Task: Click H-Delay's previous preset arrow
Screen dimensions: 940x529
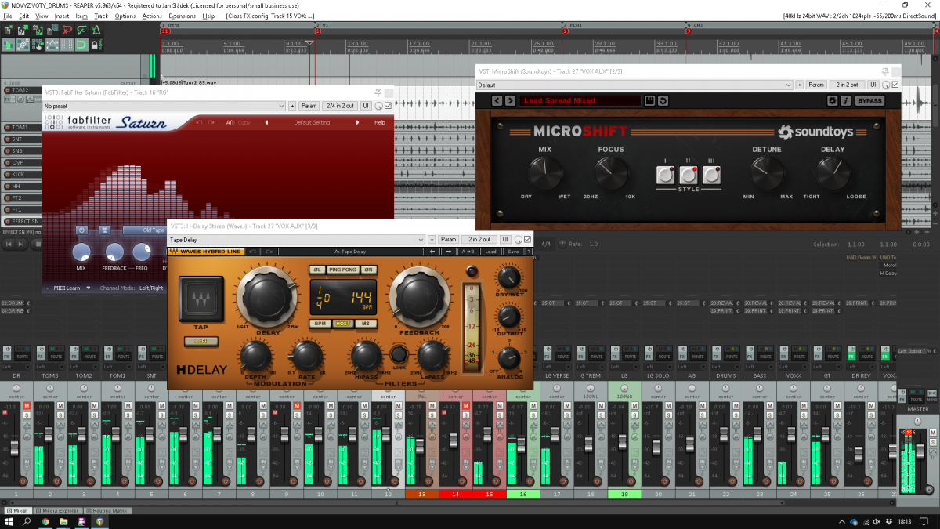Action: pos(431,252)
